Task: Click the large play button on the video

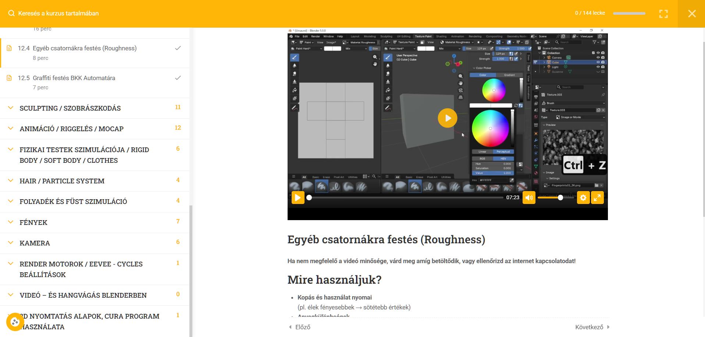Action: 447,118
